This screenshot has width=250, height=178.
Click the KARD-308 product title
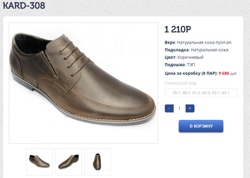24,5
